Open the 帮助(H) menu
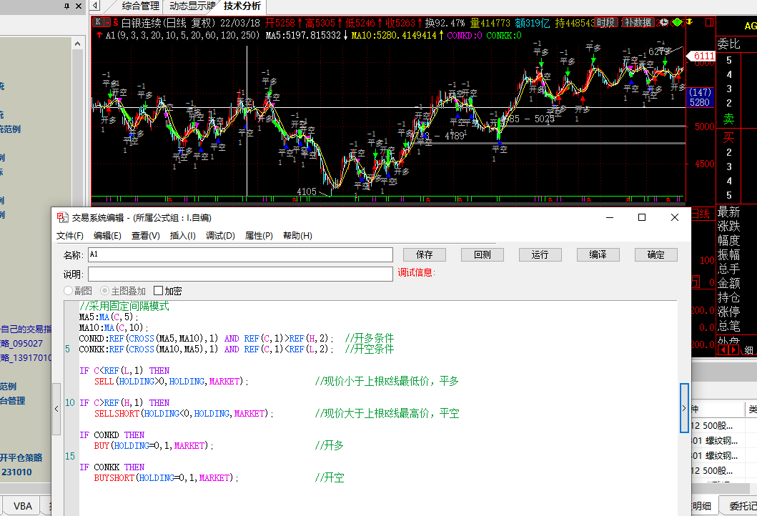757x516 pixels. click(x=297, y=236)
